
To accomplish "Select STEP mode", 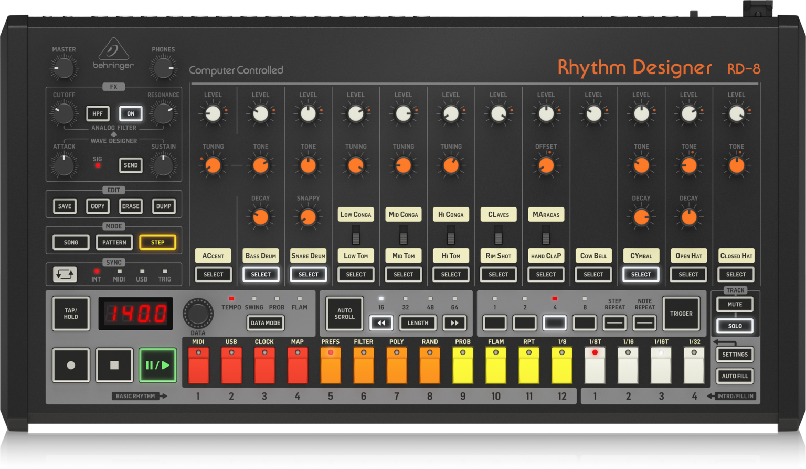I will [x=157, y=243].
